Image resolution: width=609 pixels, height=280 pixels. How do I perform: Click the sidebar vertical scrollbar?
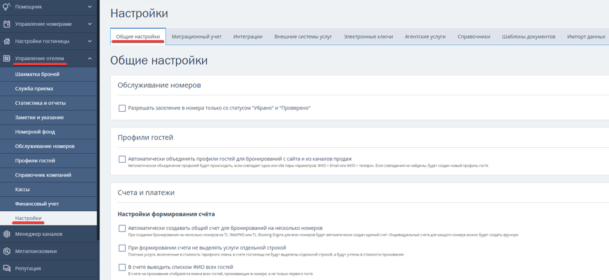tap(98, 120)
